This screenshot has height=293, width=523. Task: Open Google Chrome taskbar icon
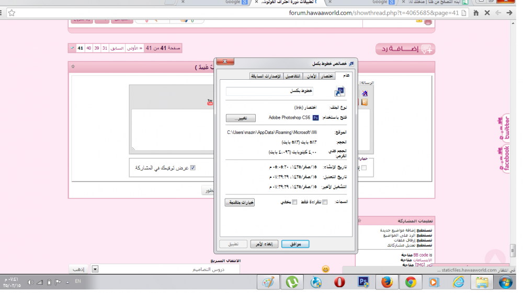pyautogui.click(x=411, y=282)
